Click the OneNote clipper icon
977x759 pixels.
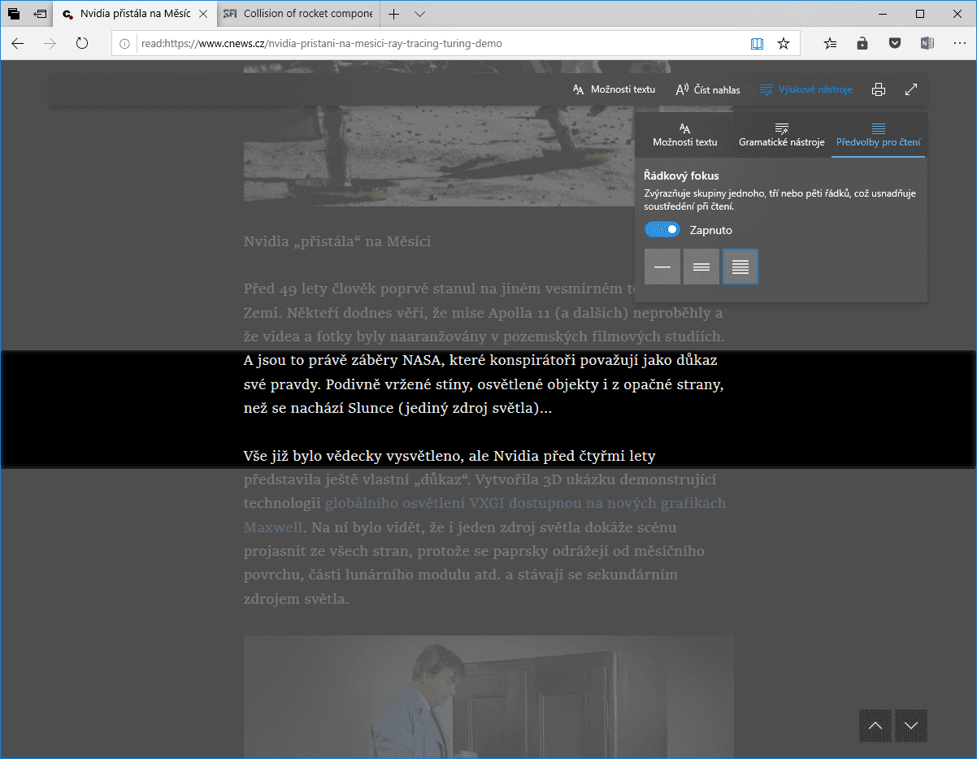(927, 44)
